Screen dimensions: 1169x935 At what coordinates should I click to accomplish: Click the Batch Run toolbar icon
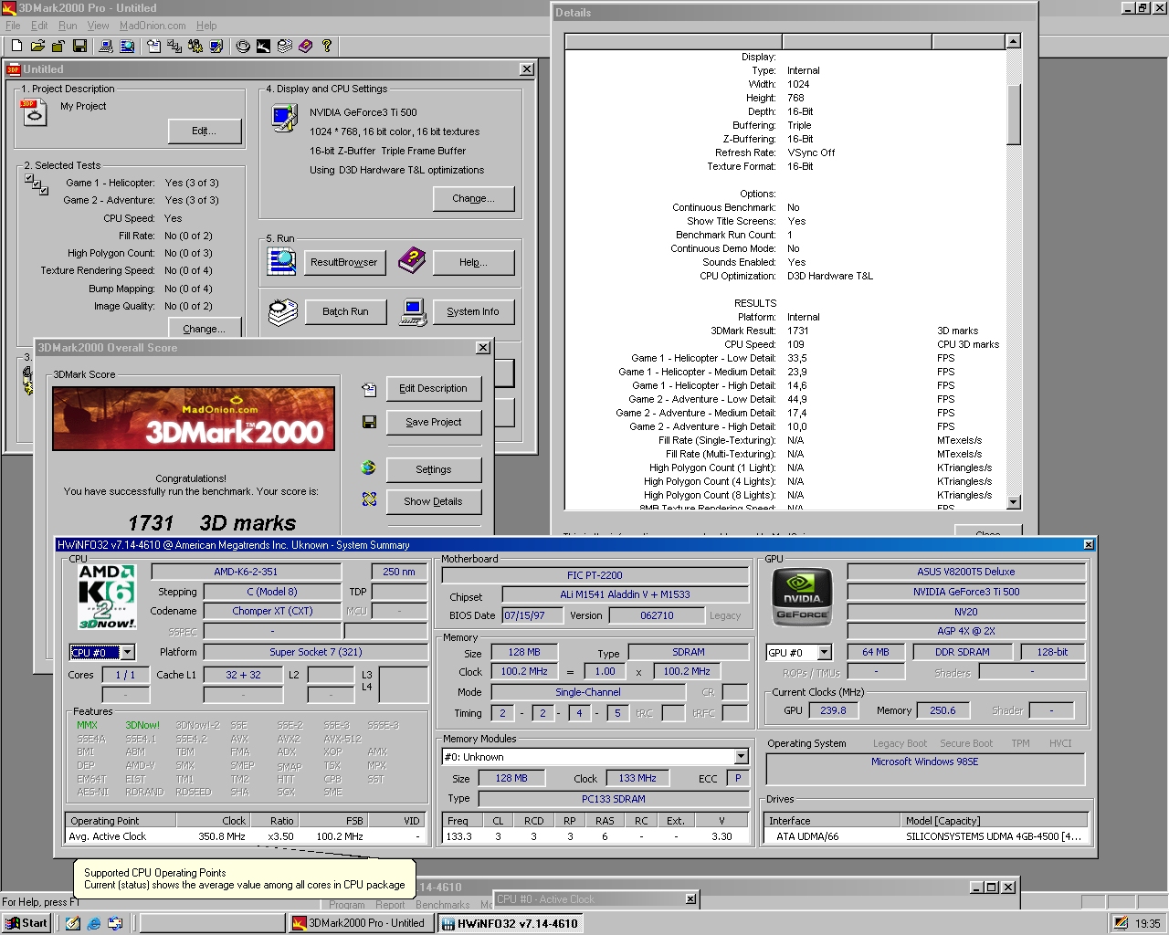point(285,46)
